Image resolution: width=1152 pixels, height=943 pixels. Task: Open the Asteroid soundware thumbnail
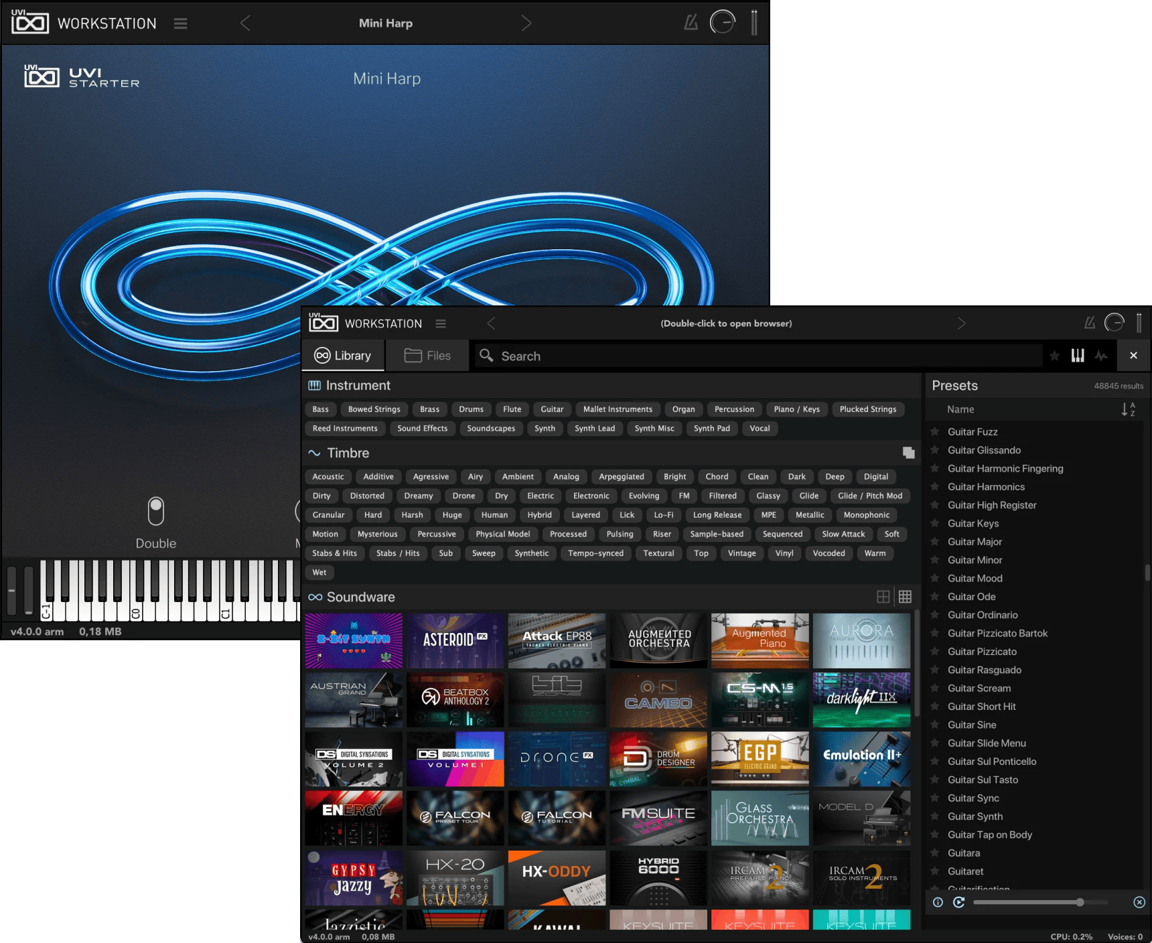coord(455,641)
